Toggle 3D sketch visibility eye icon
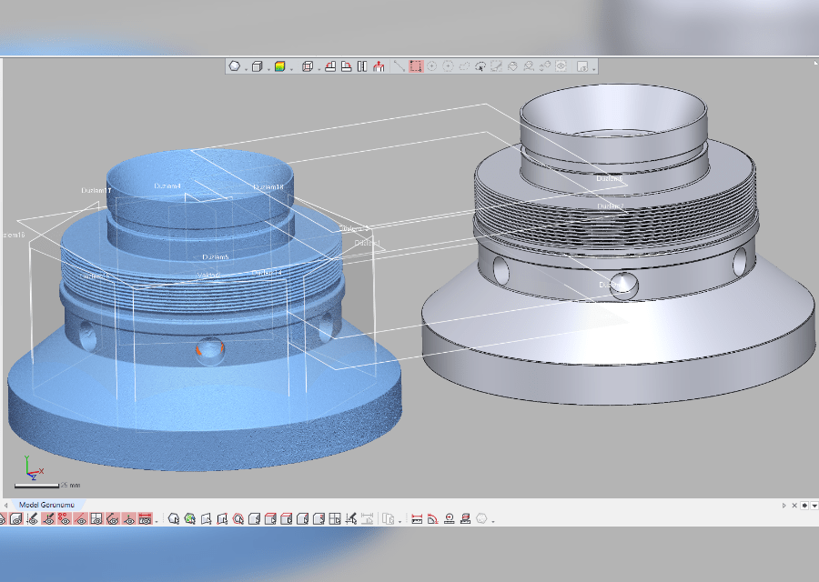 coord(48,519)
